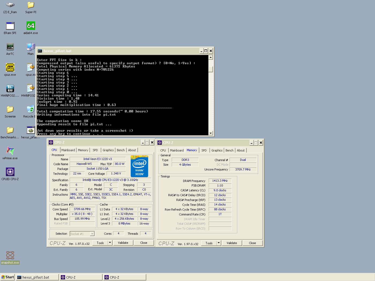Expand Tools dropdown arrow in left CPU-Z
This screenshot has height=281, width=375.
(110, 243)
